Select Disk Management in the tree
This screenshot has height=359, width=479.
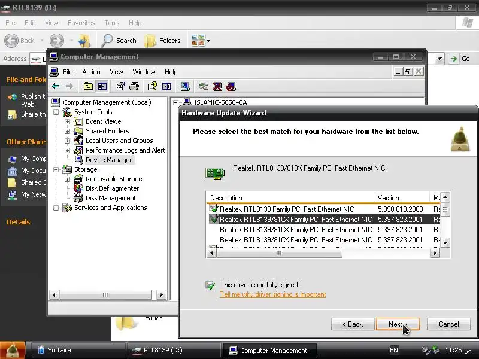[x=111, y=198]
